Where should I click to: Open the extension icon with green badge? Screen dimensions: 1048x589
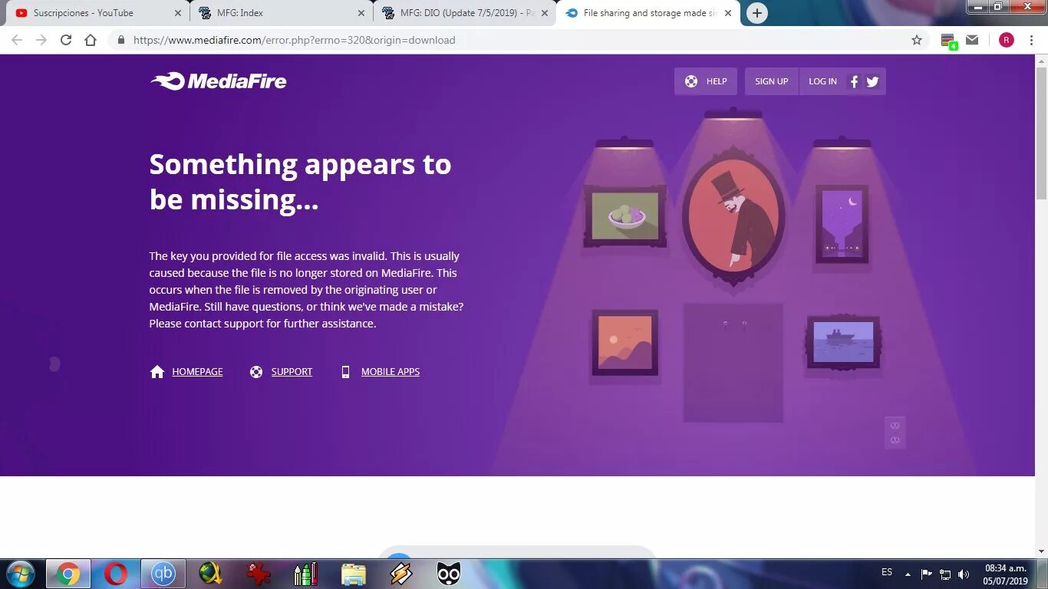948,41
